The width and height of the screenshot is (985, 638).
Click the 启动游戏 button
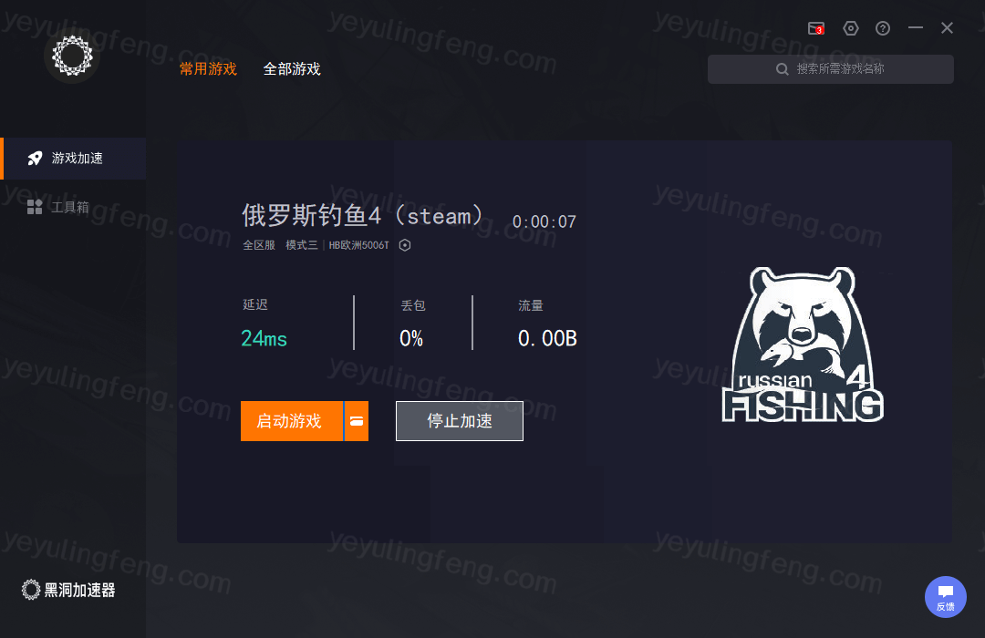pyautogui.click(x=292, y=421)
